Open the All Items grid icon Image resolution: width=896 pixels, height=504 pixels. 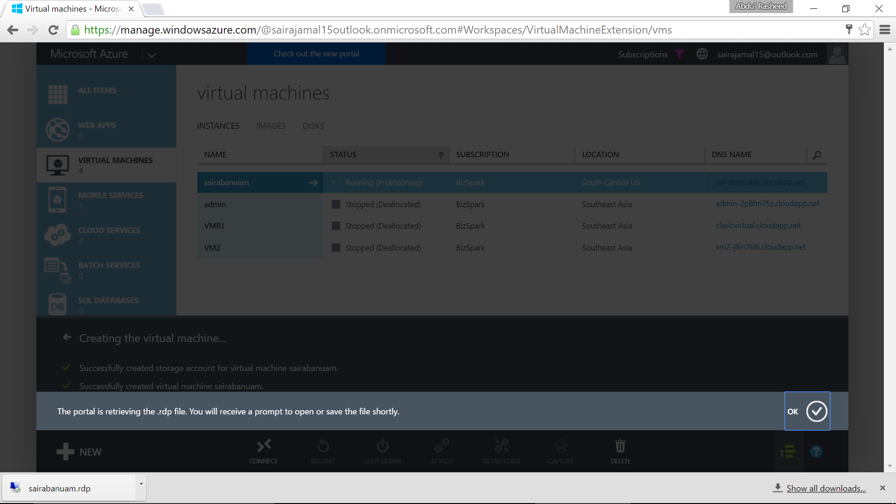(x=58, y=95)
